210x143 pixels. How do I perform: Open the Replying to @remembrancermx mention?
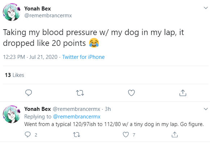click(x=77, y=117)
